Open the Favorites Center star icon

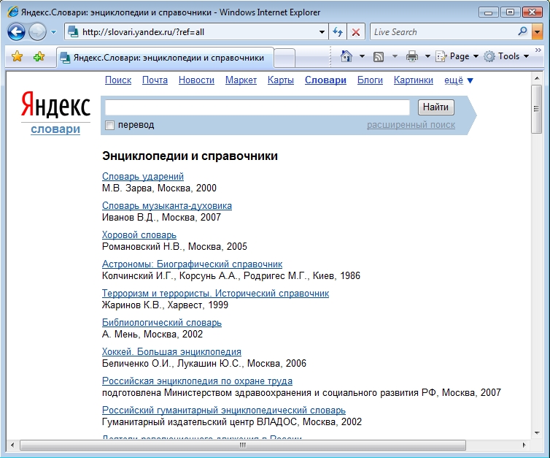pos(17,56)
